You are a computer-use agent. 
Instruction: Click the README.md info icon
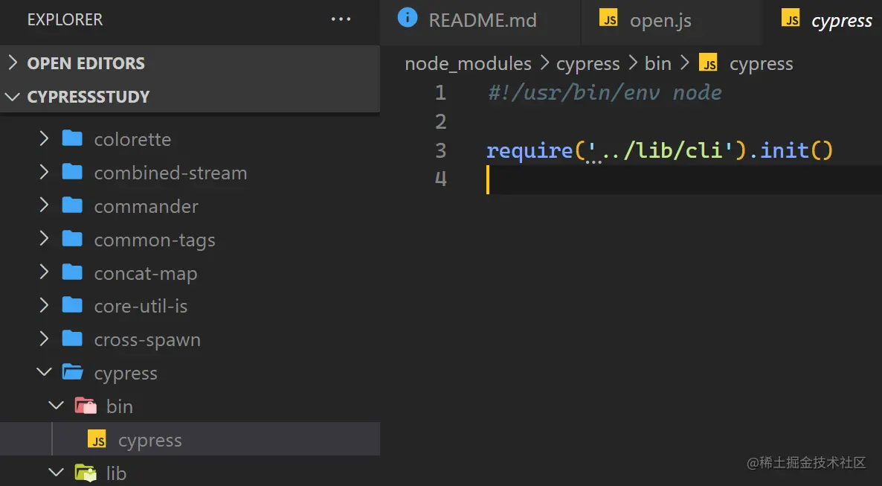408,17
